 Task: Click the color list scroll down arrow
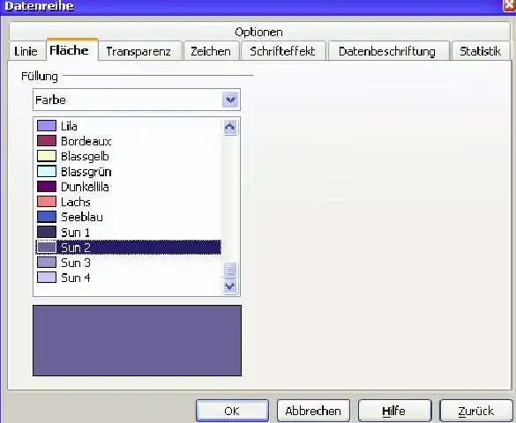230,286
